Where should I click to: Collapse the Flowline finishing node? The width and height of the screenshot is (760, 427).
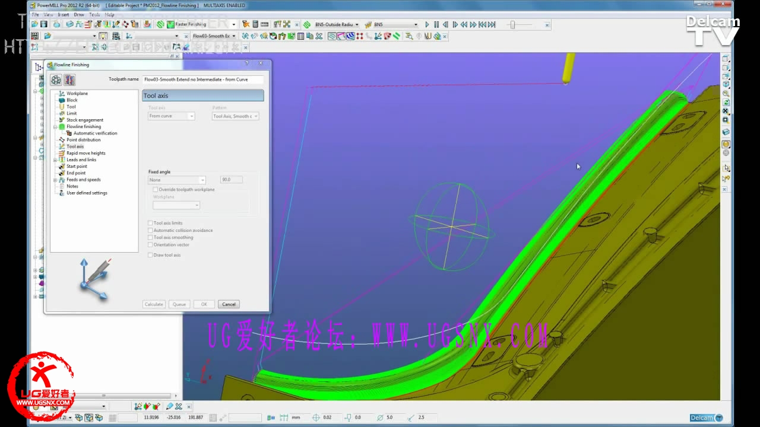coord(55,127)
